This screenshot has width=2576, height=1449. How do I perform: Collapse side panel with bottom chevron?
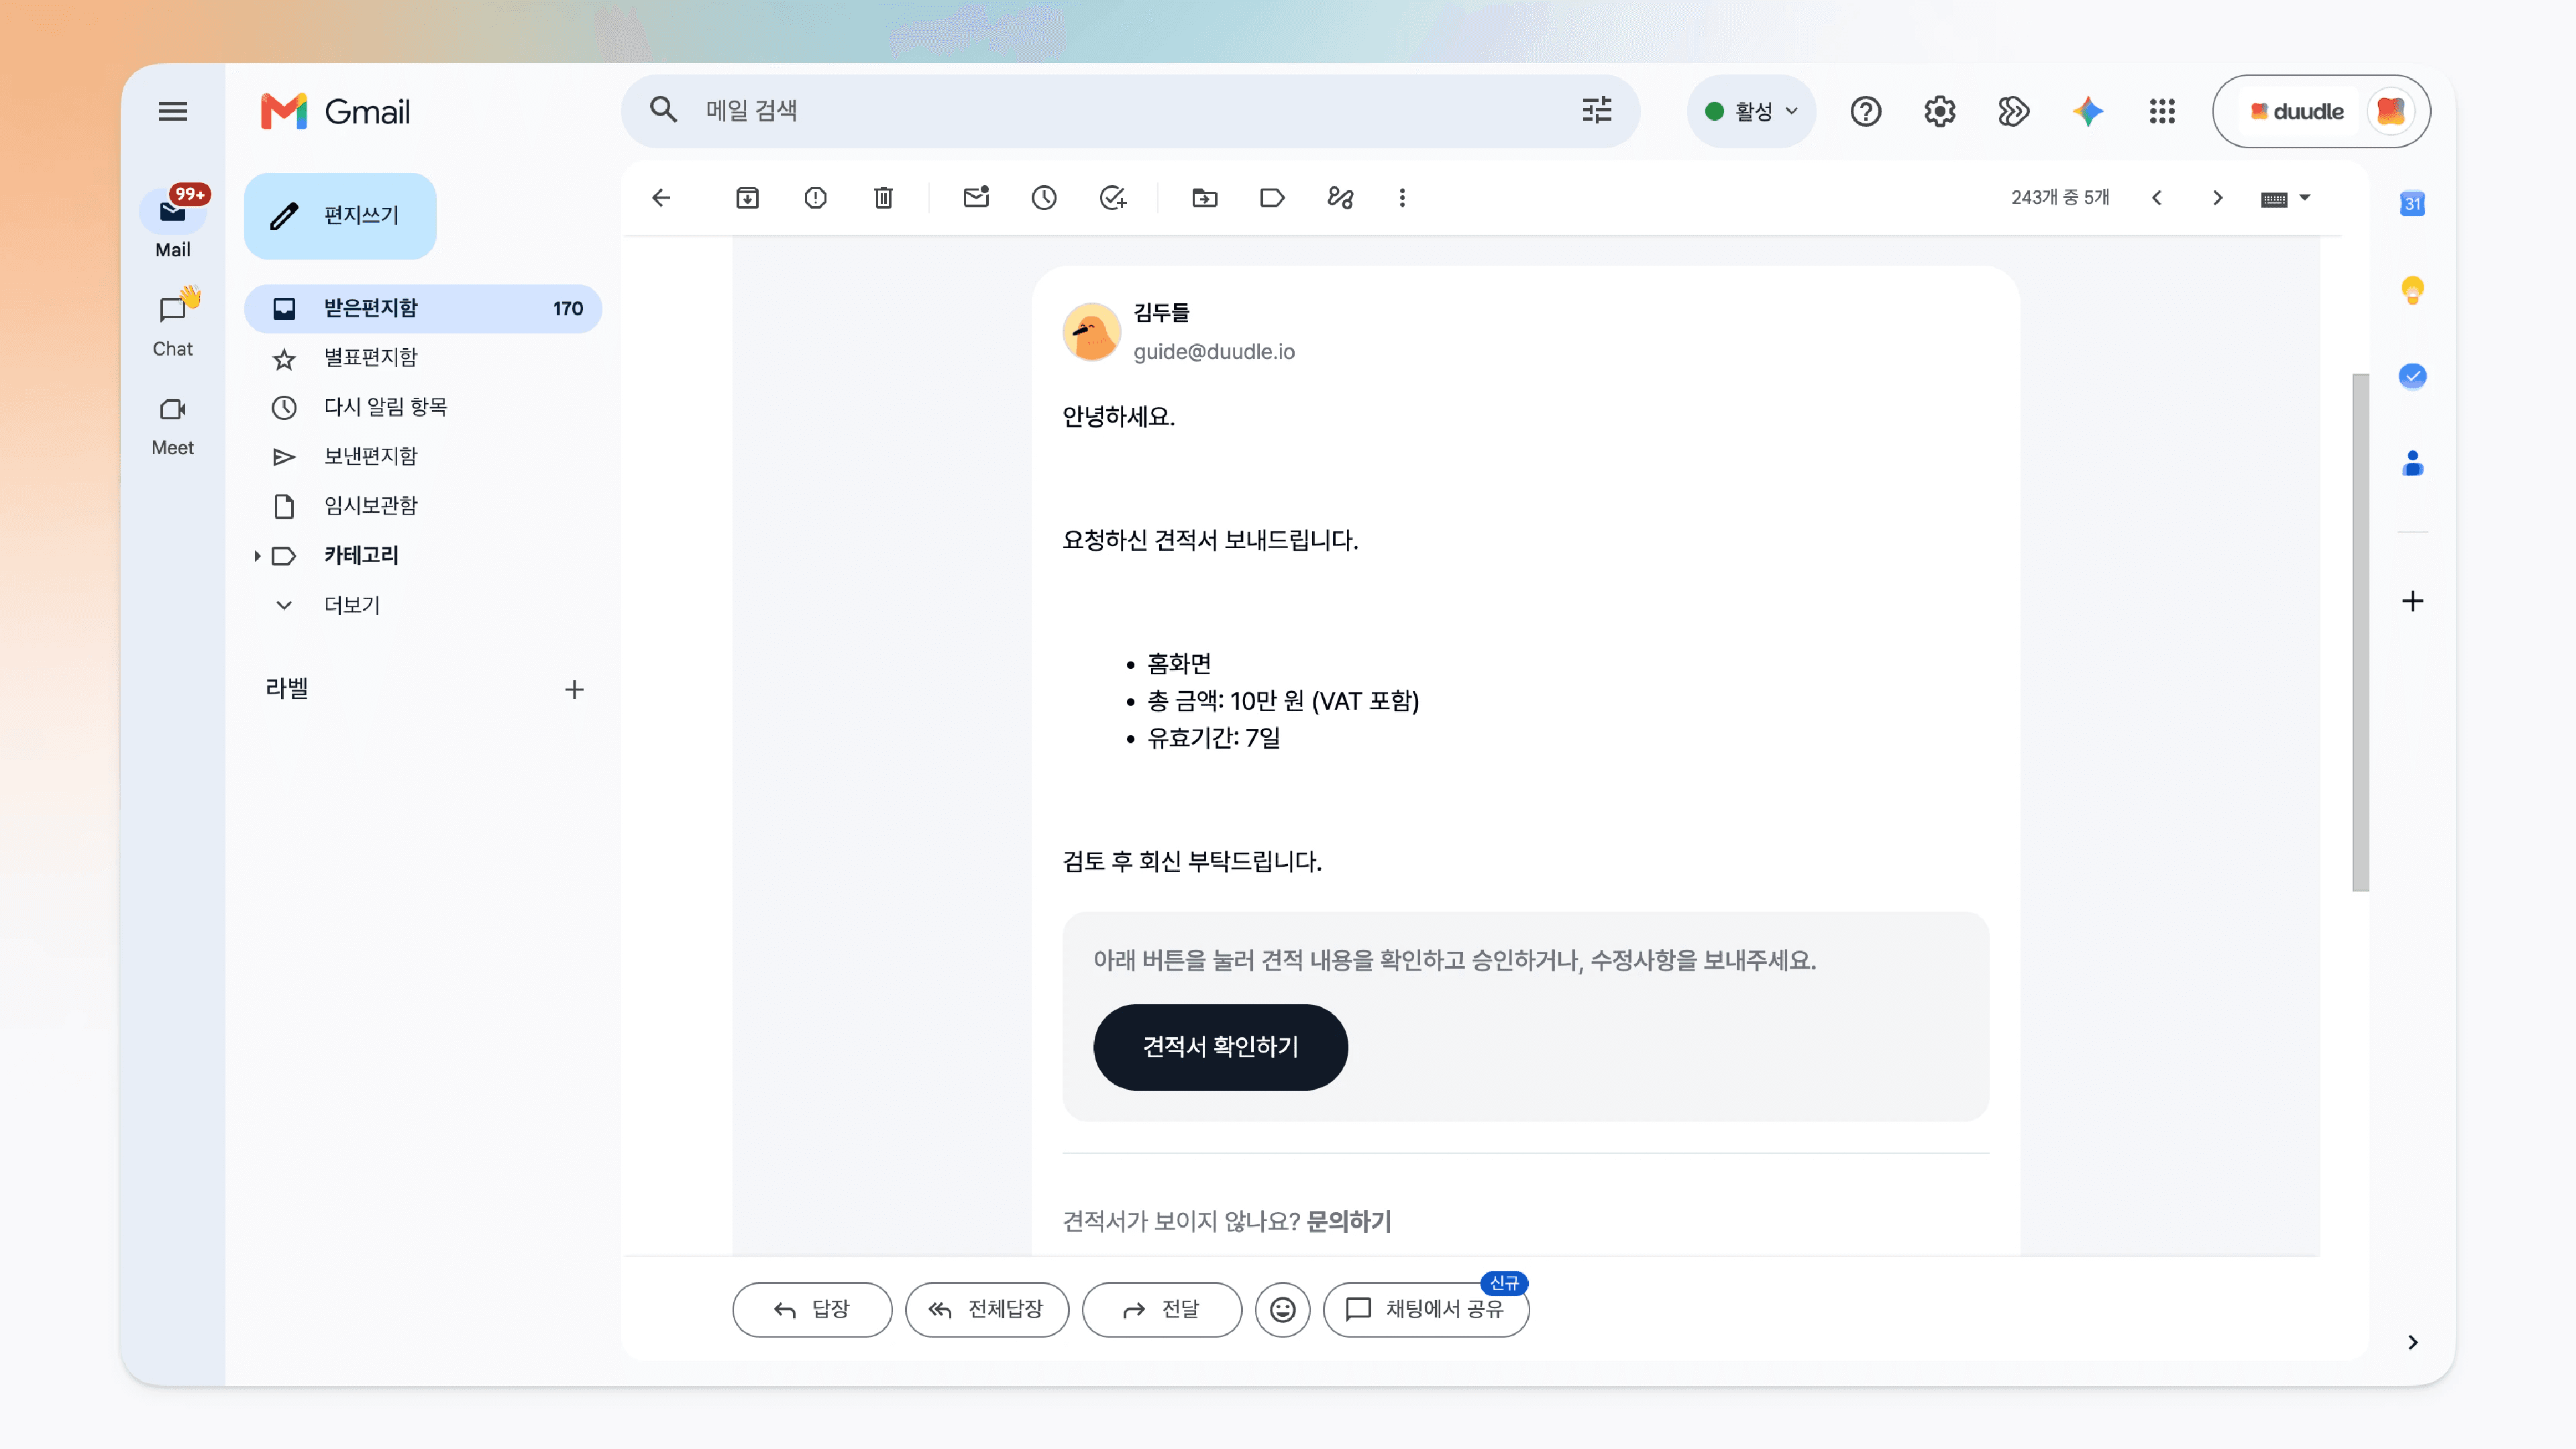tap(2412, 1342)
